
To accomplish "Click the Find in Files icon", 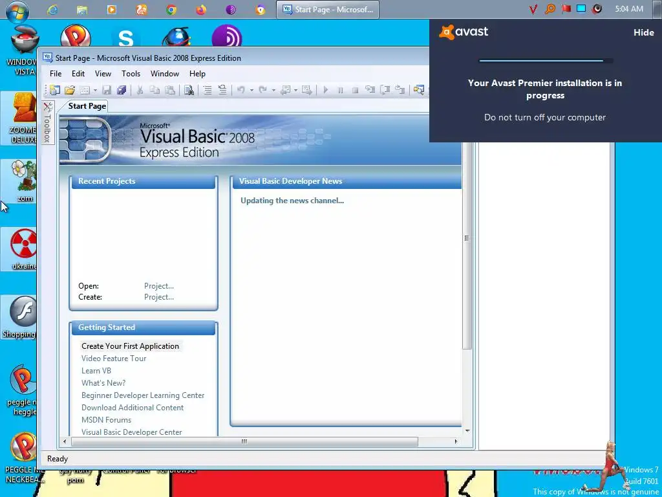I will pyautogui.click(x=189, y=90).
